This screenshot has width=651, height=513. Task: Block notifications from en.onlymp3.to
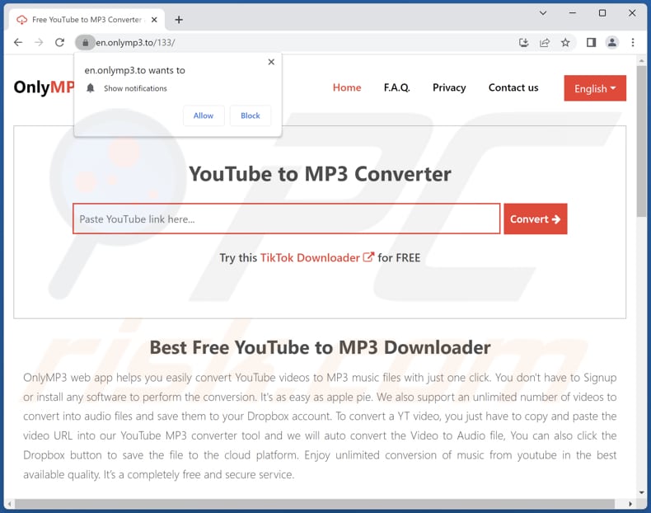tap(251, 115)
